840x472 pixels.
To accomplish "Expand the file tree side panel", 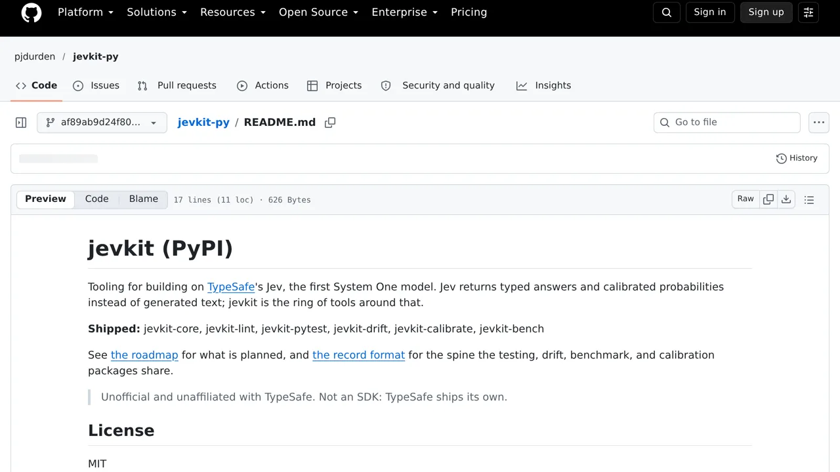I will [21, 123].
